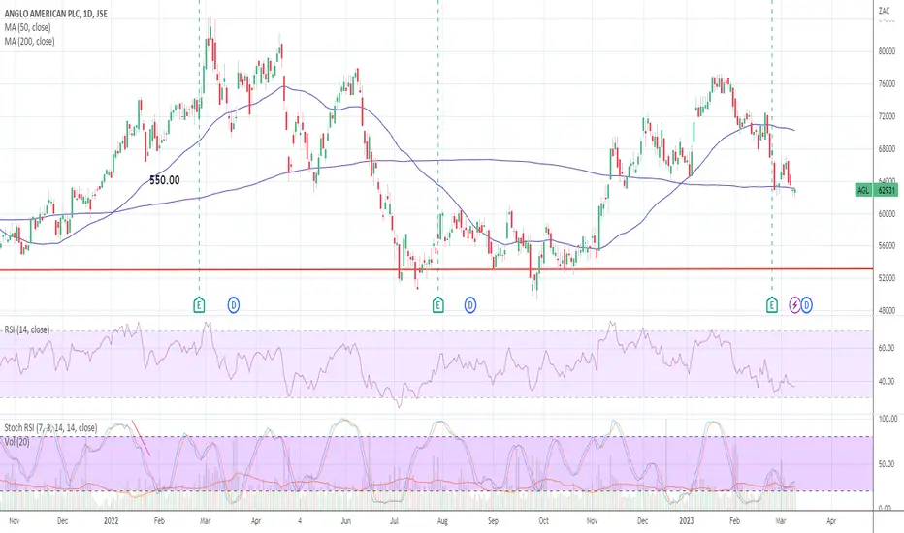Screen dimensions: 904x533
Task: Click the earnings E marker below late February 2023
Action: pos(772,305)
